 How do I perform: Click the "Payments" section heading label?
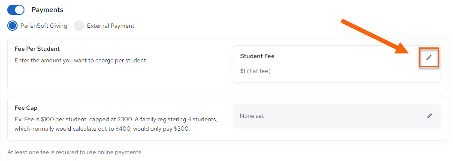47,10
